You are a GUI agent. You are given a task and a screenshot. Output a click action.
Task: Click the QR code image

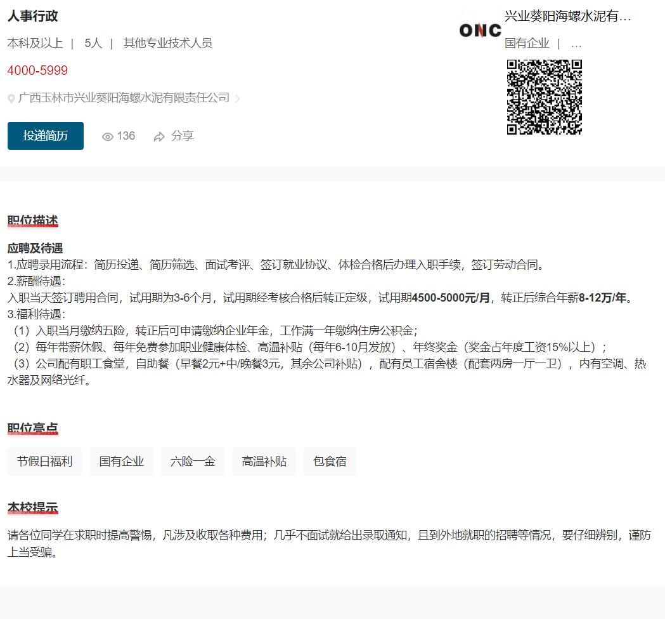pos(544,97)
